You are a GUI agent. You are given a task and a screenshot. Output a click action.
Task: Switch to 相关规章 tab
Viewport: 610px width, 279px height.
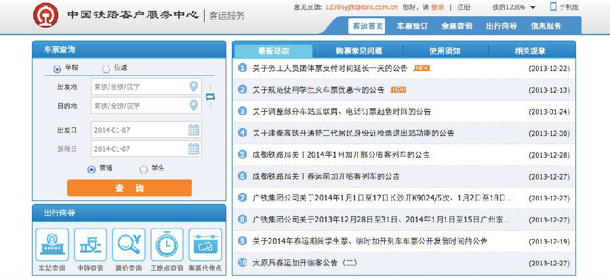tap(530, 51)
